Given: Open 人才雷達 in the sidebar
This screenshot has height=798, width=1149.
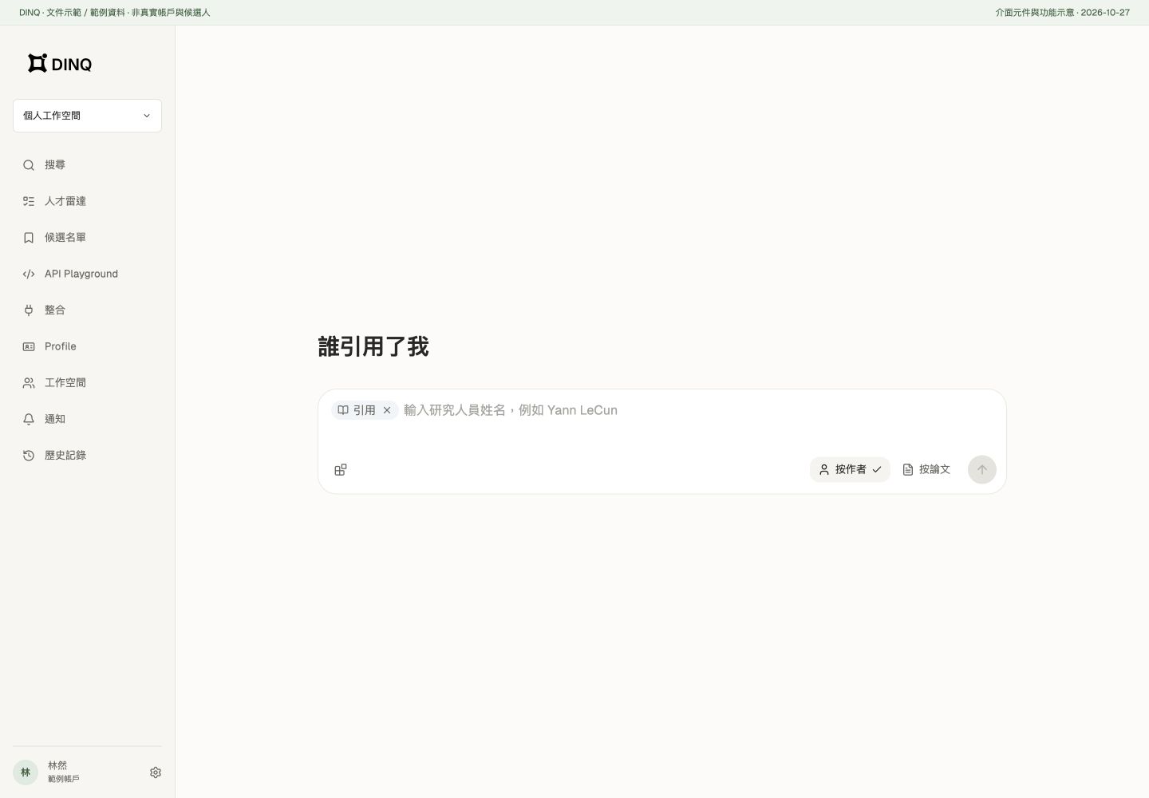Looking at the screenshot, I should coord(87,201).
